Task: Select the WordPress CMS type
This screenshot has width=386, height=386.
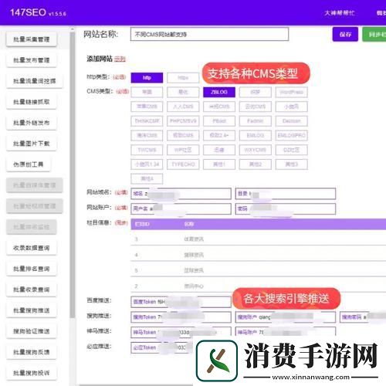Action: tap(292, 92)
